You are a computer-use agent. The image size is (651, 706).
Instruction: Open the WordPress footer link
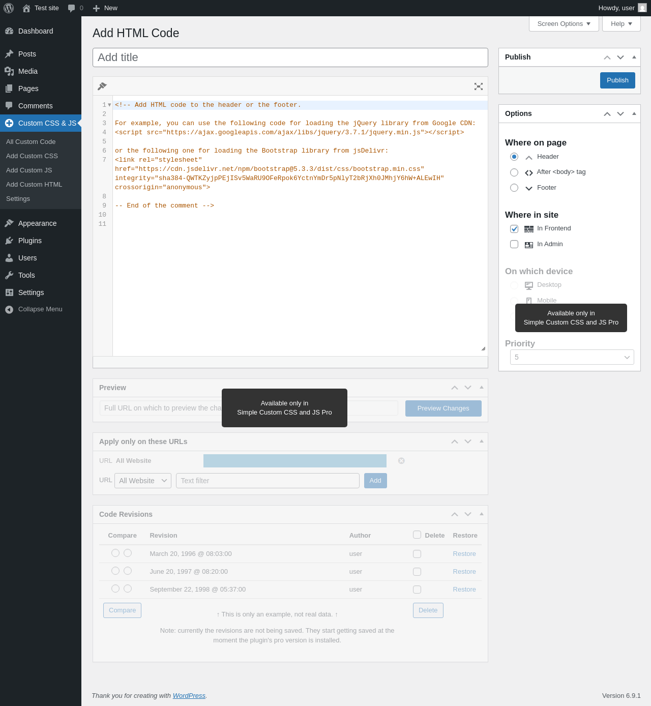tap(189, 696)
